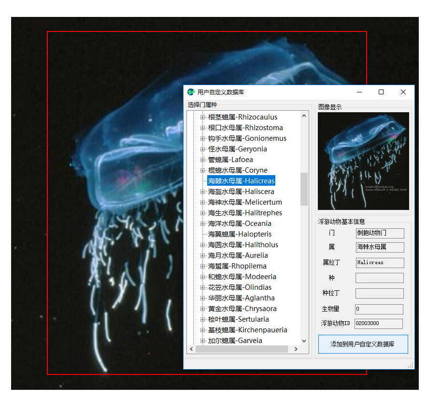Expand the 根口水母属-Rhizostoma node
Screen dimensions: 441x402
coord(203,128)
